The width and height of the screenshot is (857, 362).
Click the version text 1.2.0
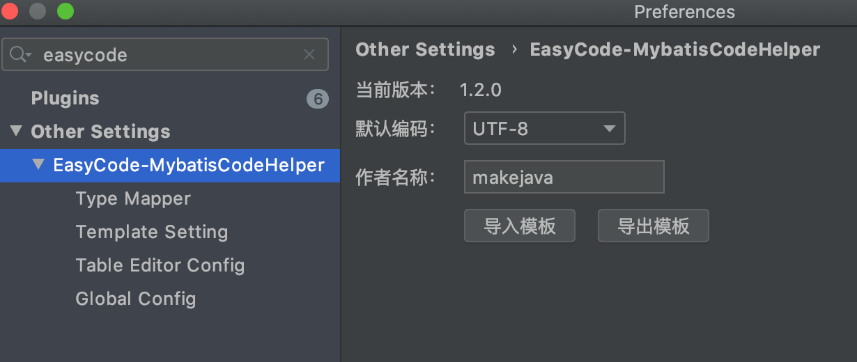(480, 90)
